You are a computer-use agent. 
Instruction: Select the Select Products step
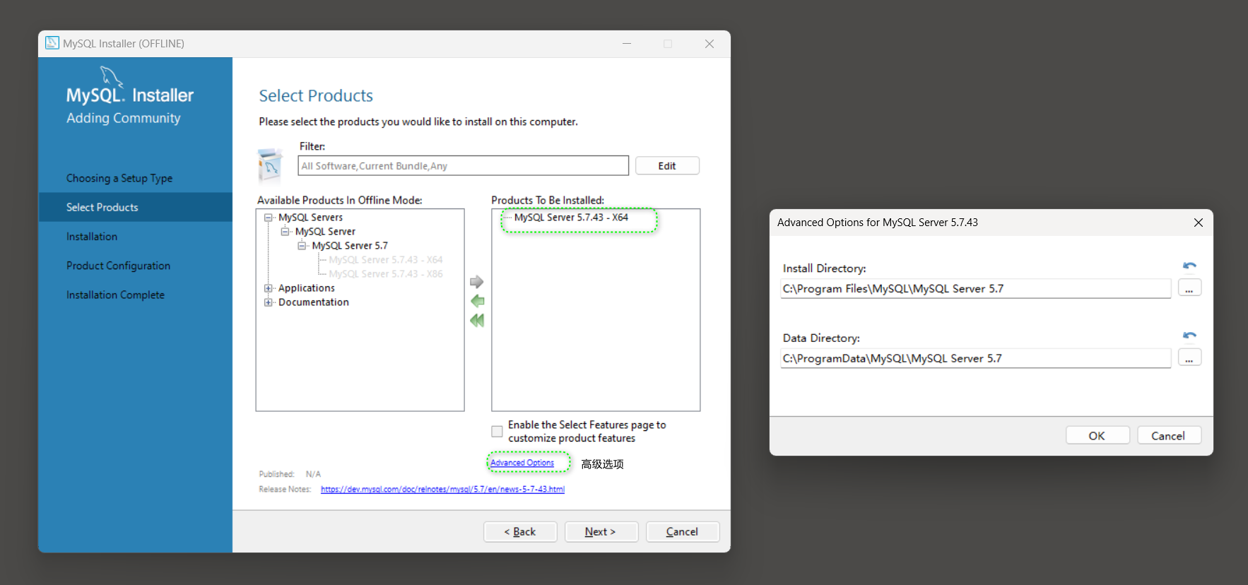coord(135,207)
